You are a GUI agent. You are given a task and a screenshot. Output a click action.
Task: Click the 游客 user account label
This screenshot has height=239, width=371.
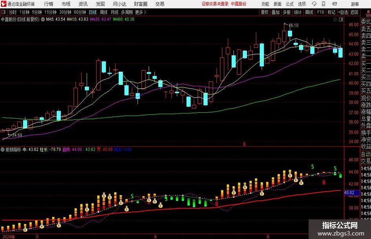point(355,4)
